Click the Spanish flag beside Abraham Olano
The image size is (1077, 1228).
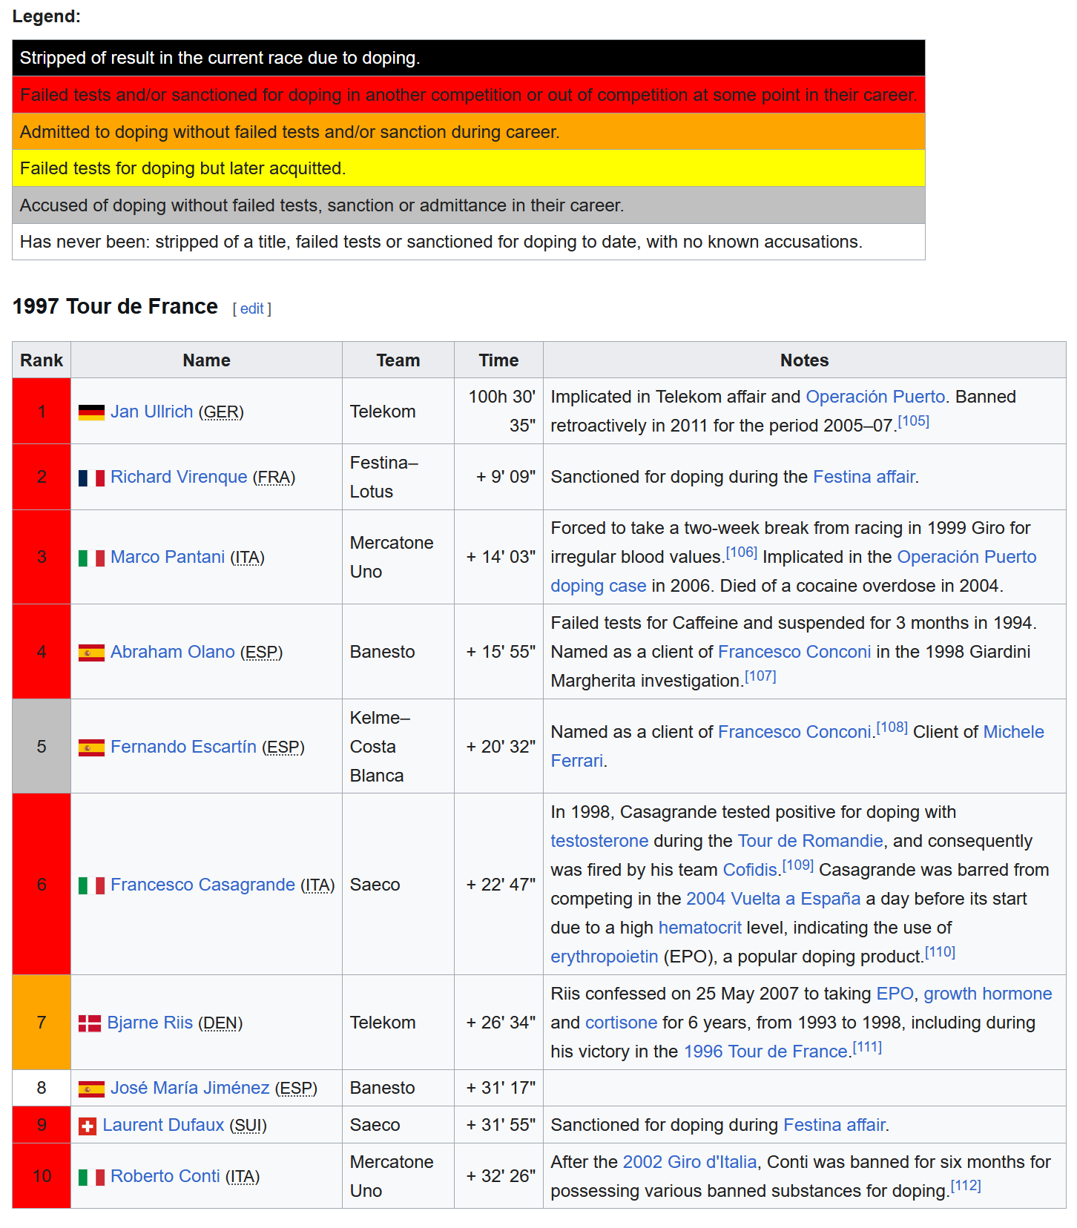click(91, 653)
